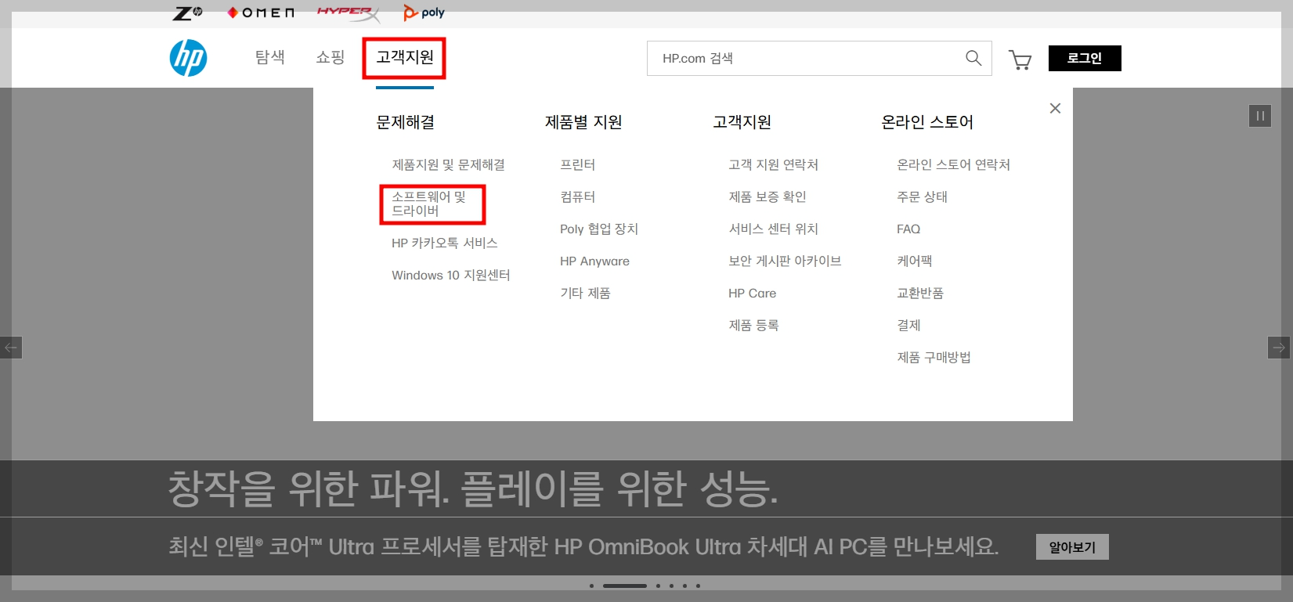1293x602 pixels.
Task: Click the HP logo icon
Action: click(x=189, y=58)
